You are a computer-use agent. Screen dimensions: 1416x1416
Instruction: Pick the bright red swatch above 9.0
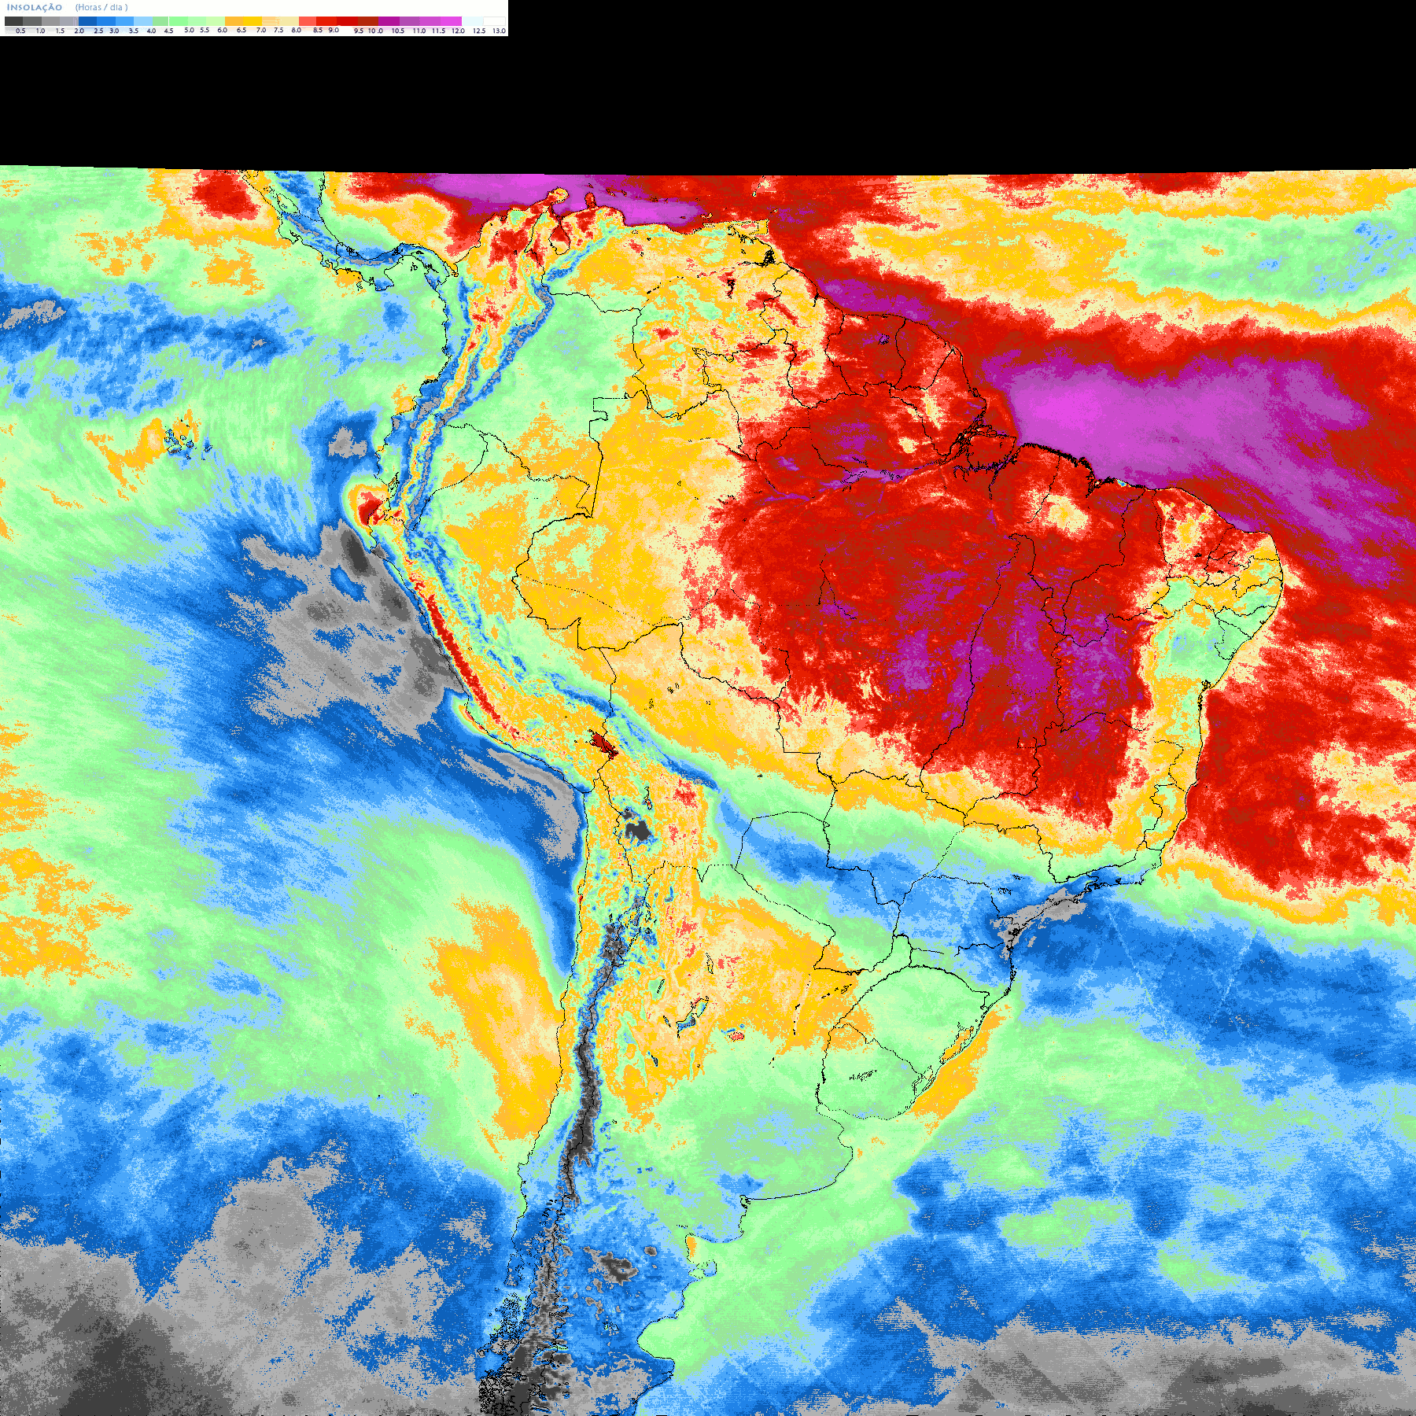point(326,21)
